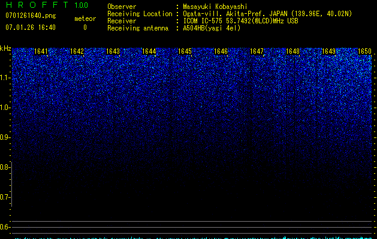Screen dimensions: 377x239
Task: Click the meteor count value 0
Action: pos(85,27)
